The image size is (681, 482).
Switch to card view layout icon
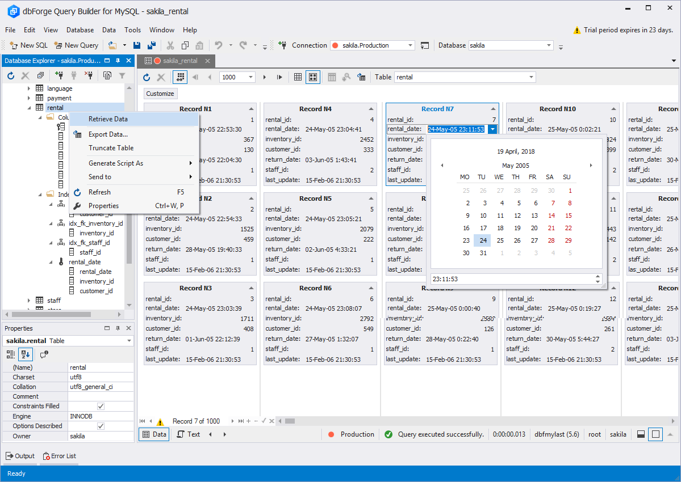tap(313, 77)
